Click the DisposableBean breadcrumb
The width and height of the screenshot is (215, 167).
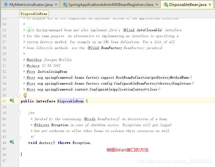click(x=34, y=14)
